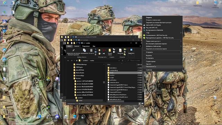Choose Удалить in the context menu
The height and width of the screenshot is (125, 222).
(x=148, y=64)
